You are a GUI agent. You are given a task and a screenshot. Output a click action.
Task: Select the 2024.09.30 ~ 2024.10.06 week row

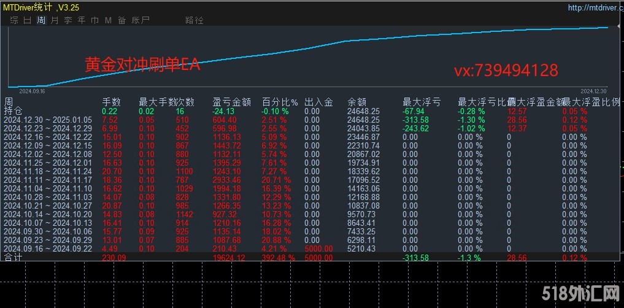pos(312,231)
